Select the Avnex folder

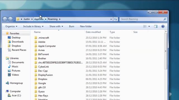[41, 50]
